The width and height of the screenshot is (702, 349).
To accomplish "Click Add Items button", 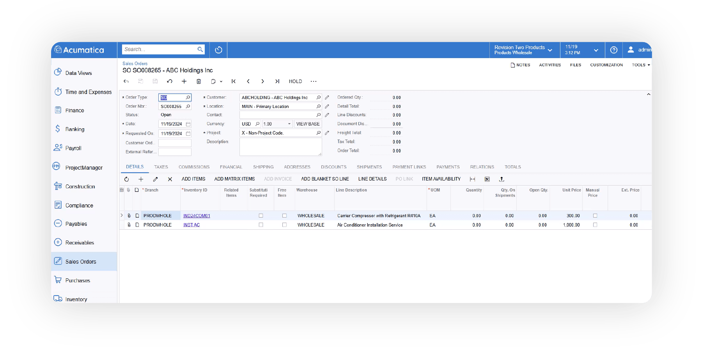I will (x=193, y=179).
